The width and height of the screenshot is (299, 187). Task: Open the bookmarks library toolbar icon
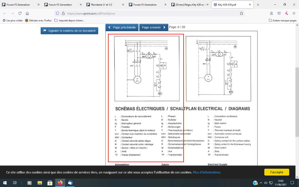click(271, 13)
